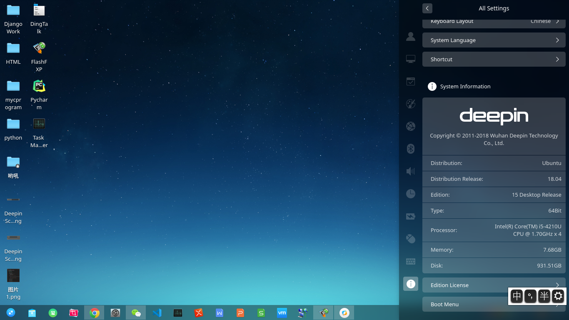Go back using All Settings arrow
This screenshot has width=569, height=320.
coord(427,8)
